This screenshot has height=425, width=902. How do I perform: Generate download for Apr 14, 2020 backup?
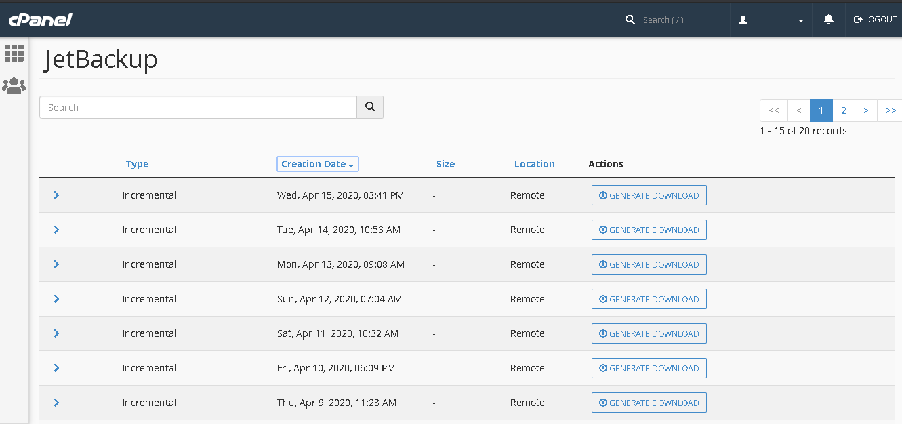pos(649,230)
